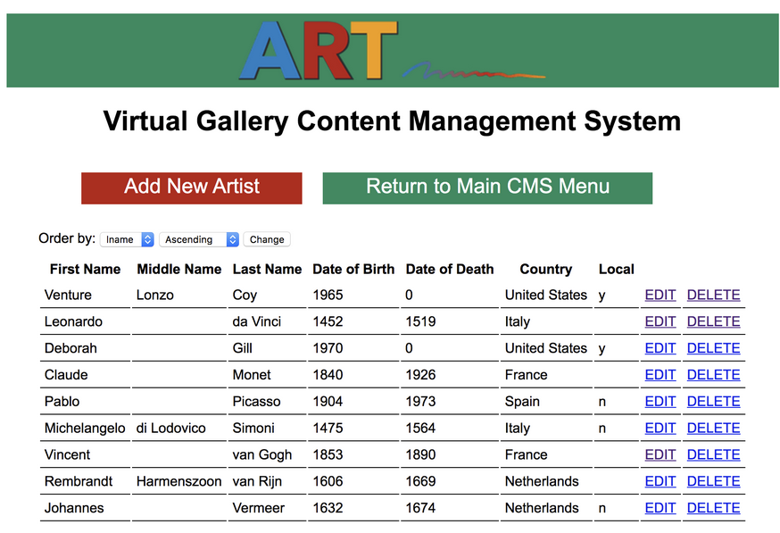Delete the Vincent van Gogh row
This screenshot has width=780, height=533.
(x=713, y=454)
